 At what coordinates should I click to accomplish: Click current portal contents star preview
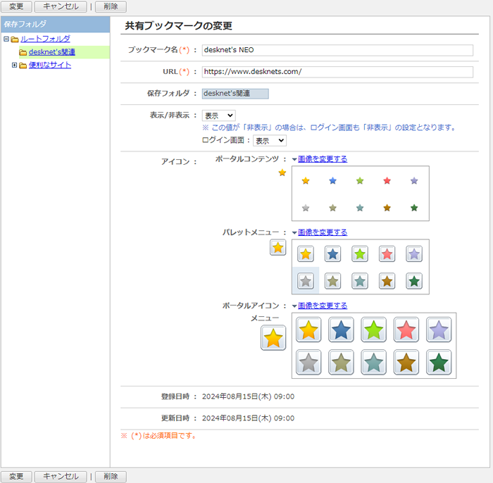pyautogui.click(x=282, y=172)
